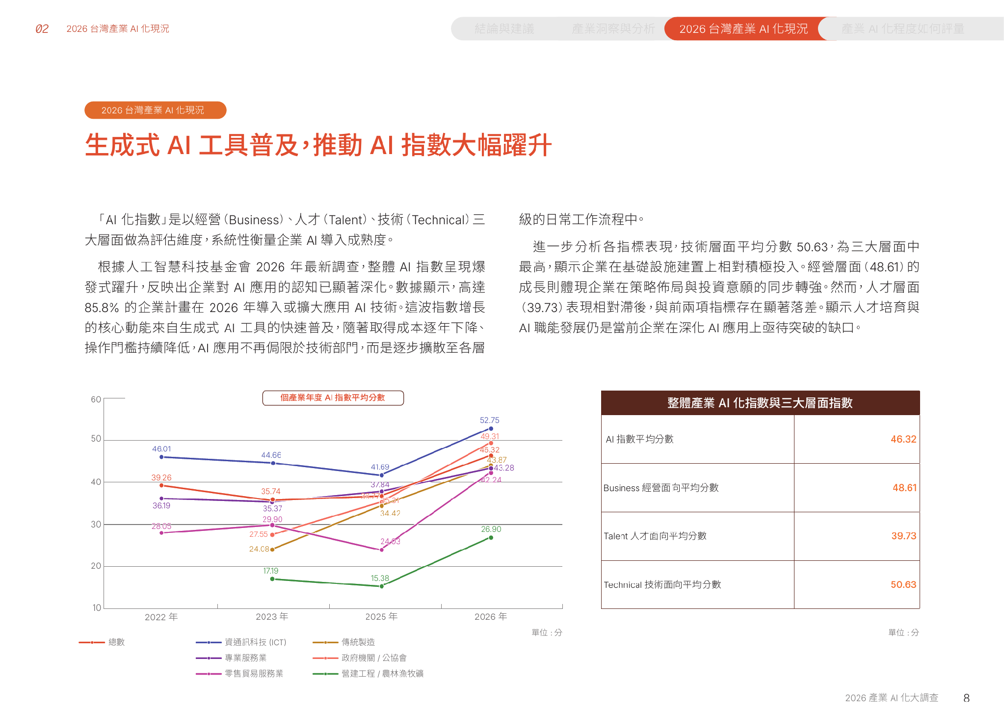Click the chart title 個產業年度 AI 指數平均分數
The height and width of the screenshot is (710, 1004).
click(x=333, y=397)
